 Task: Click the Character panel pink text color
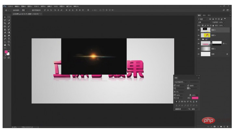pyautogui.click(x=195, y=98)
